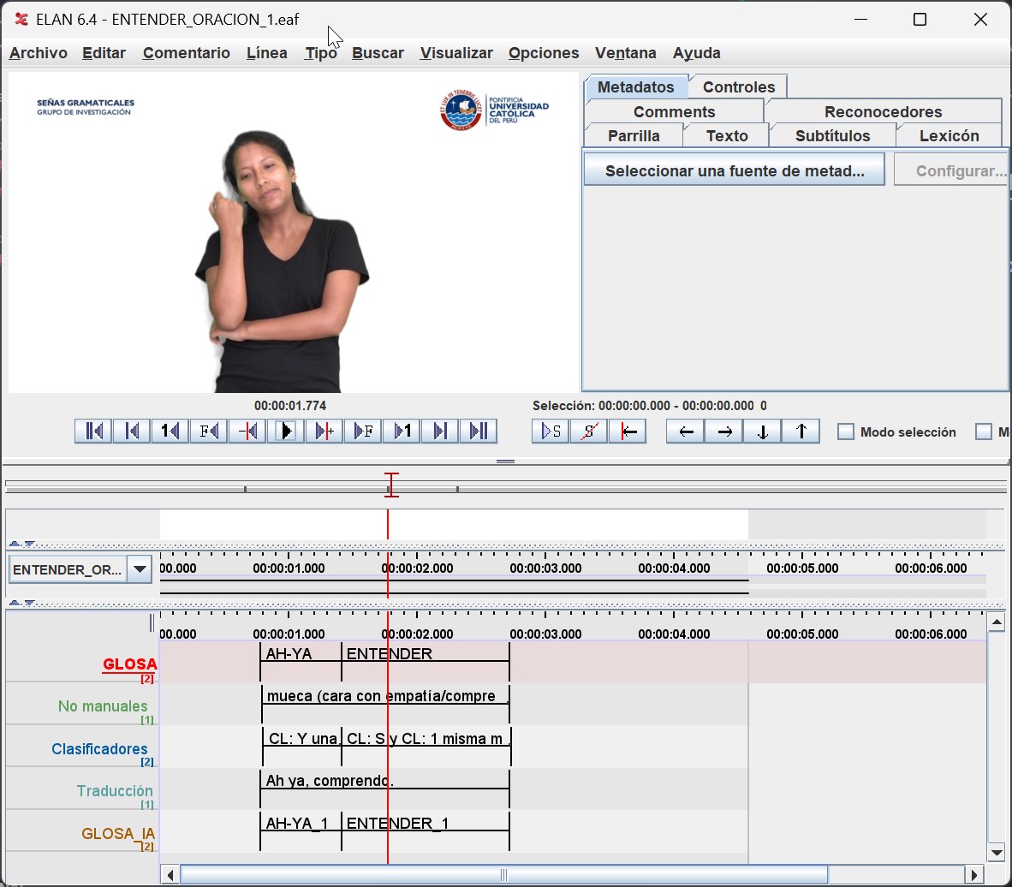
Task: Switch to the Subtítulos tab
Action: click(830, 135)
